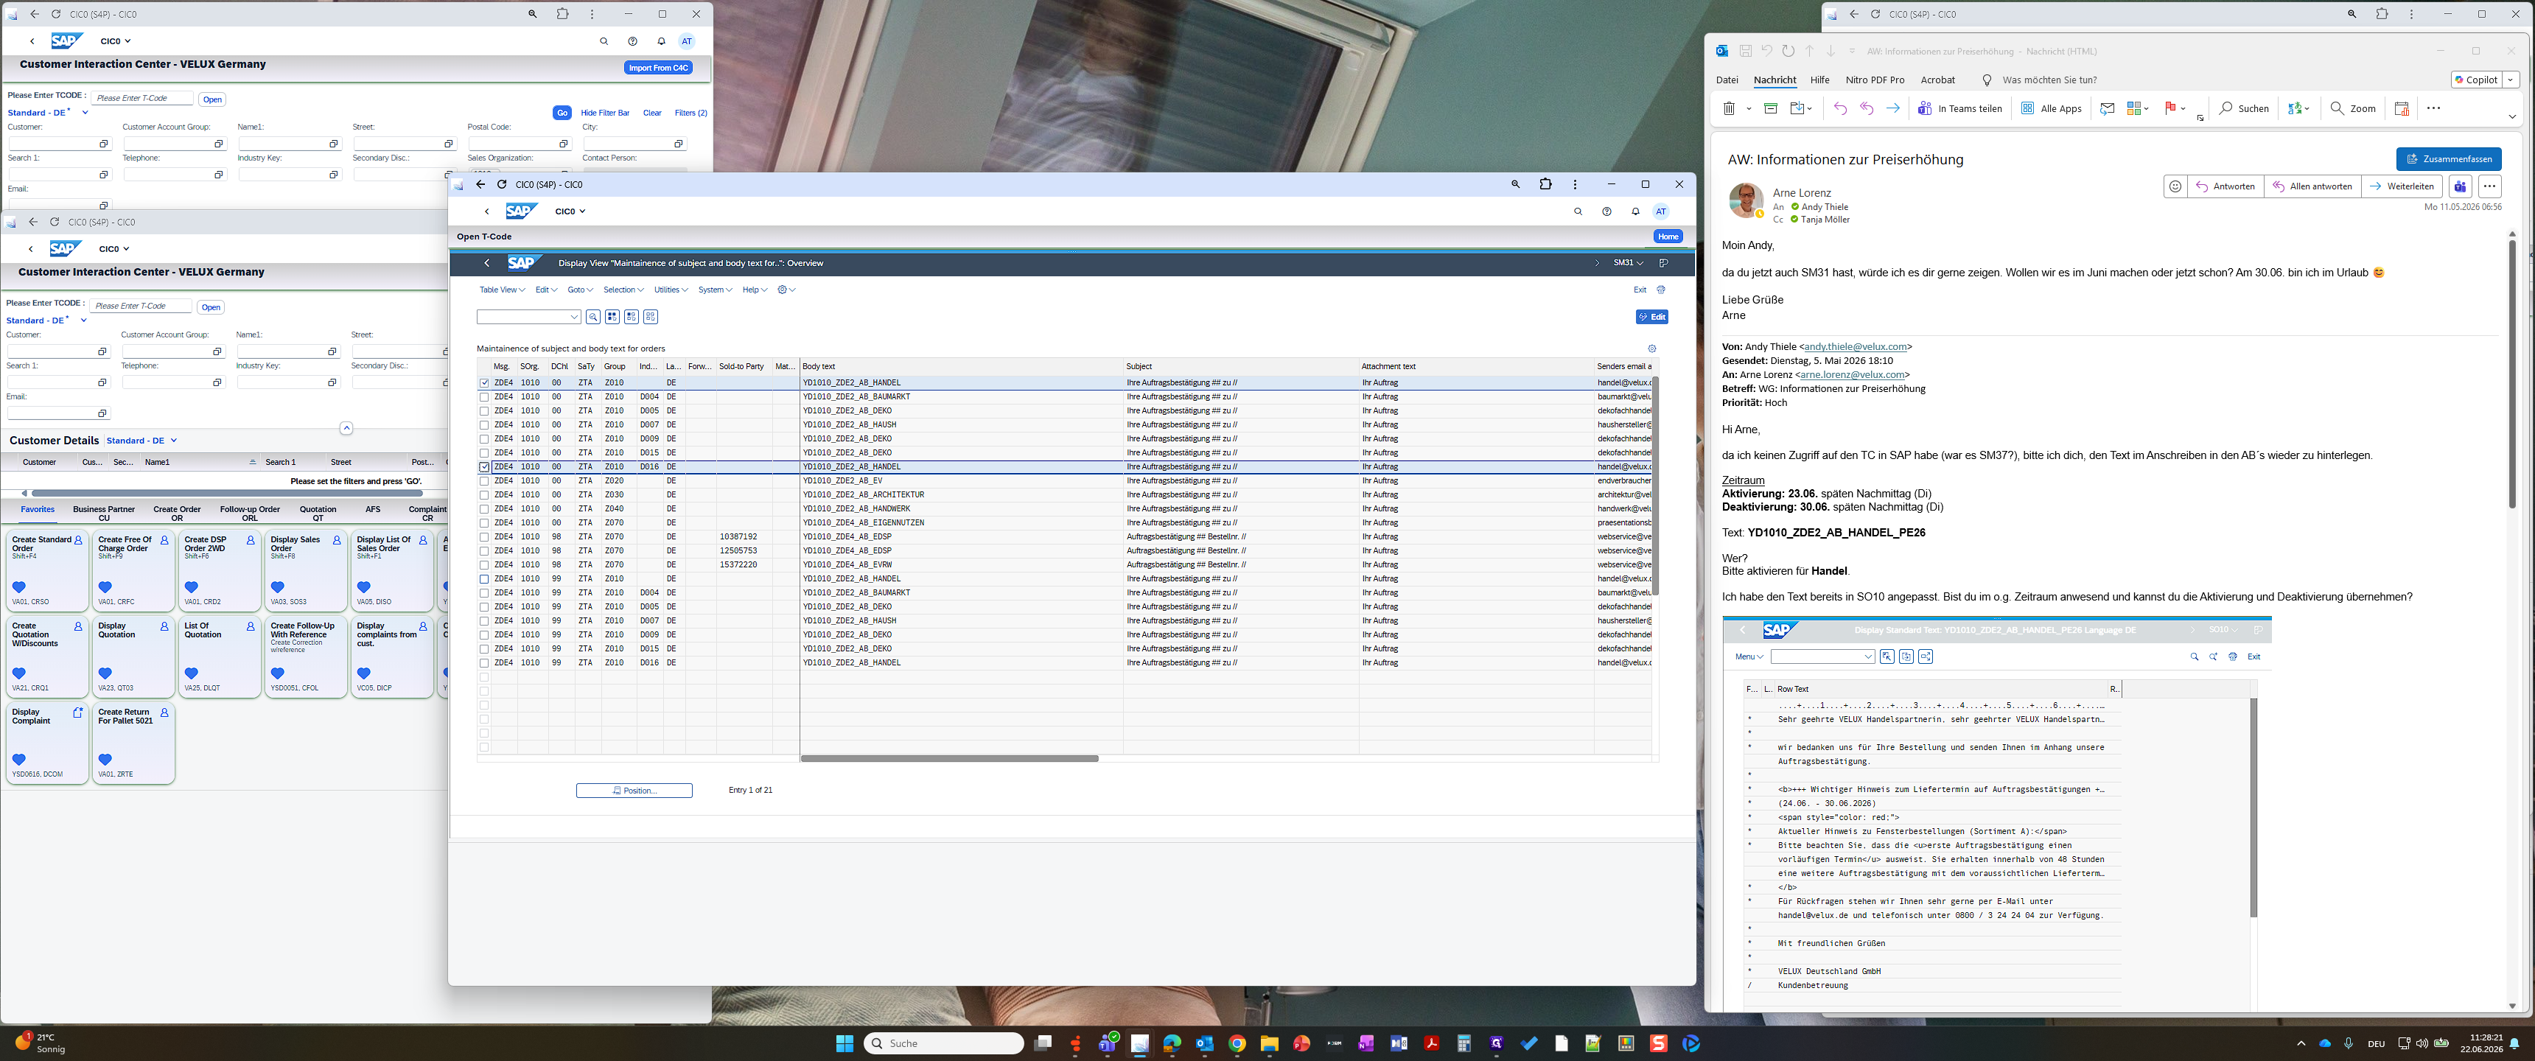Open Microsoft Teams from the taskbar
The height and width of the screenshot is (1061, 2535).
(x=1108, y=1043)
